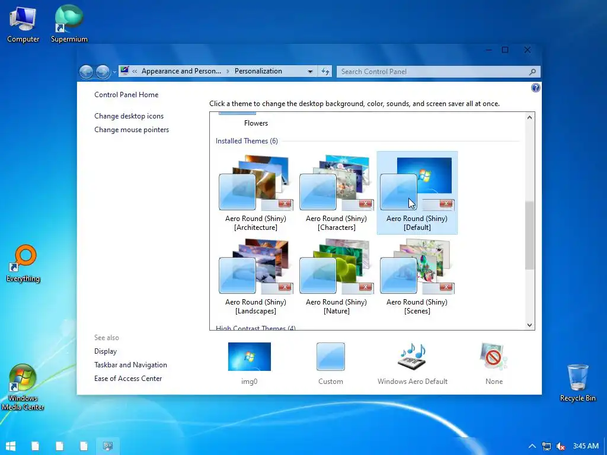Maximize the Personalization window

click(x=505, y=50)
